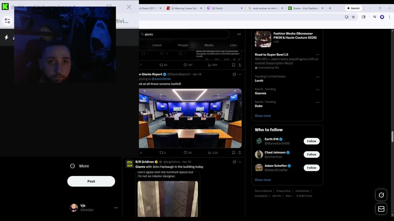
Task: Open the Fashion Weeks live event
Action: click(x=287, y=39)
